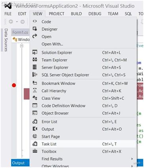Click the SQL Server Object Explorer label

coord(65,75)
